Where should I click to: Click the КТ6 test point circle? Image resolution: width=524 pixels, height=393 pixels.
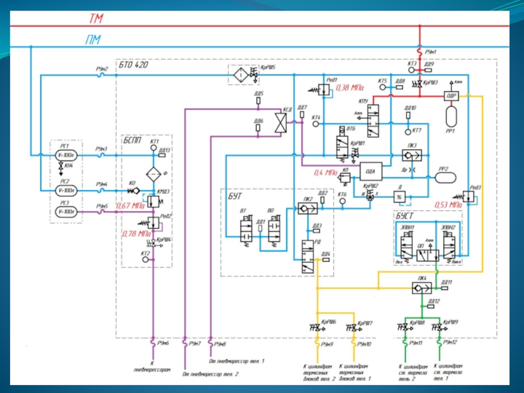point(342,201)
